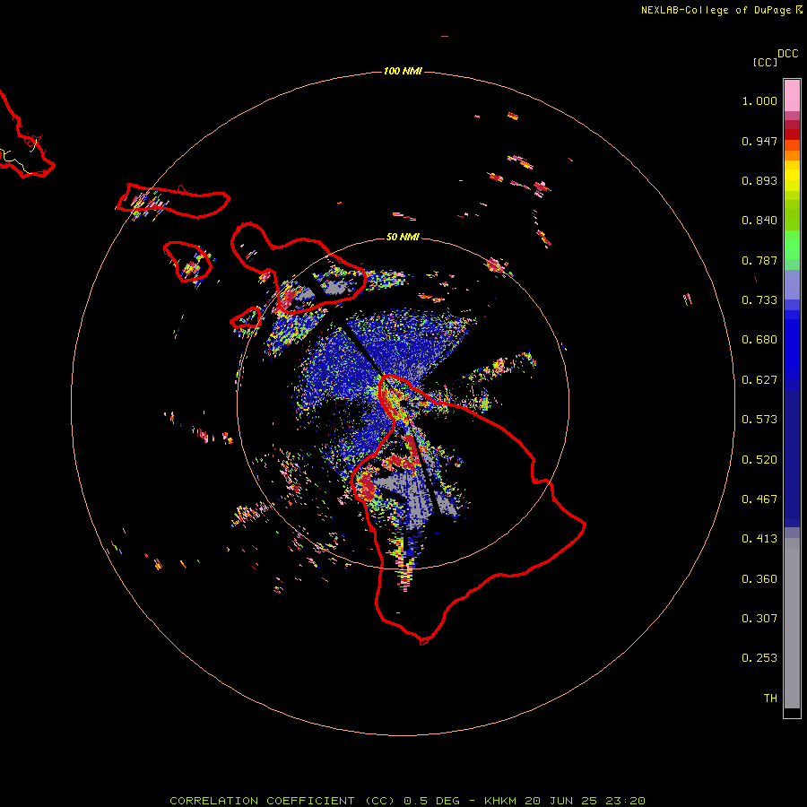Screen dimensions: 807x807
Task: Click the TH threshold label on the scale
Action: pos(770,699)
